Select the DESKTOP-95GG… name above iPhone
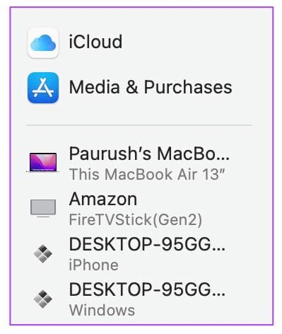 click(x=147, y=244)
